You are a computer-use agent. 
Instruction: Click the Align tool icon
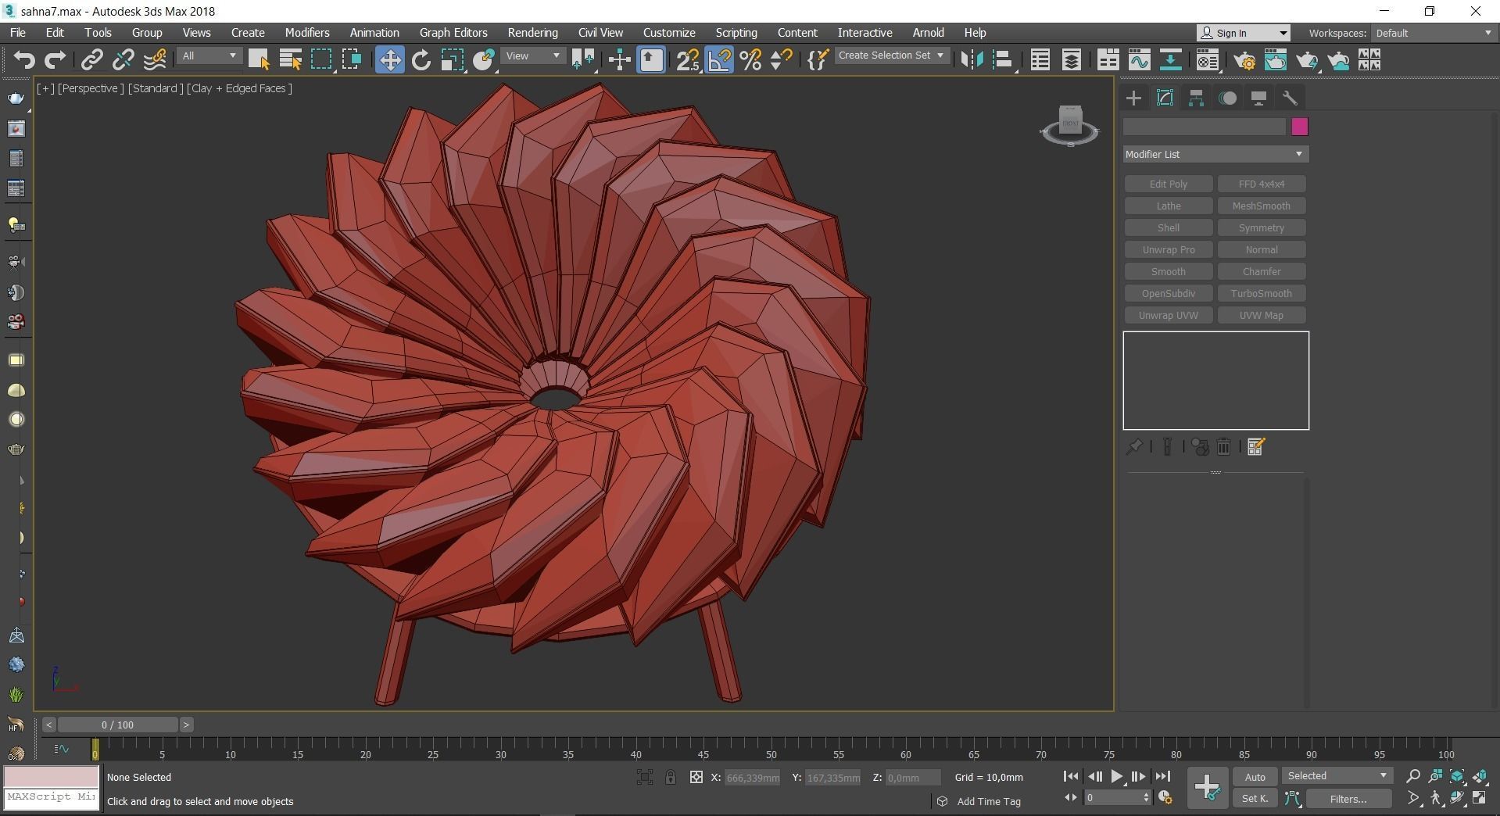1003,60
